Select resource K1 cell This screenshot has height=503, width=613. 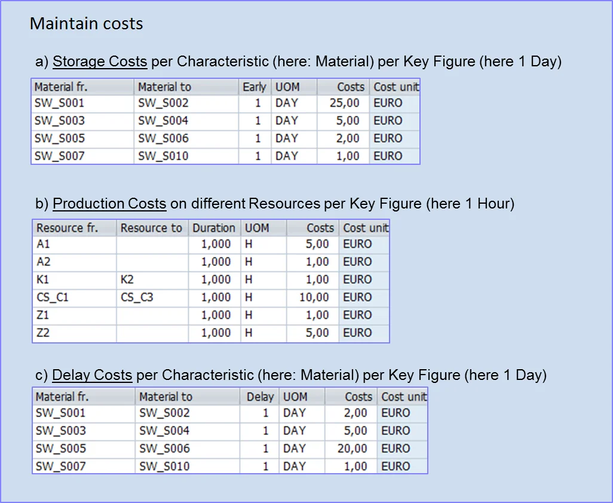point(75,280)
